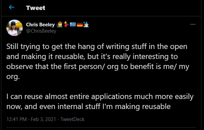Click the Greek flag emoji

pyautogui.click(x=73, y=24)
